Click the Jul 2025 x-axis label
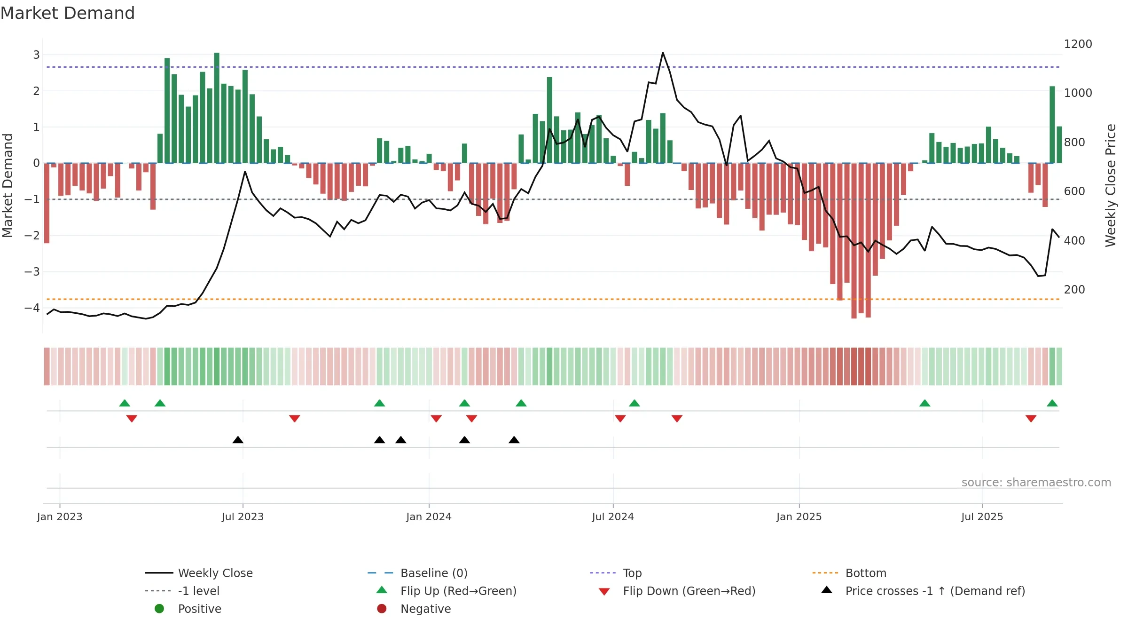This screenshot has height=635, width=1128. [x=982, y=517]
